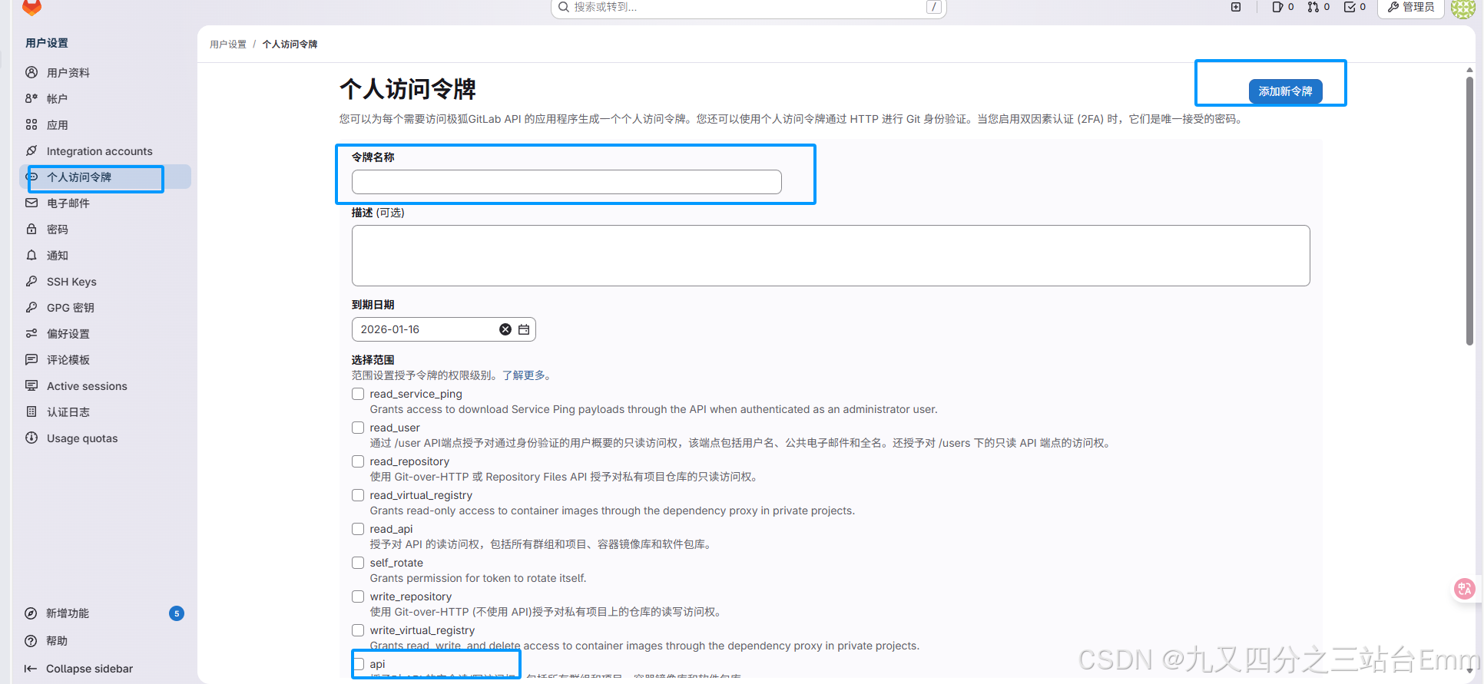Click the 电子邮件 envelope icon
Screen dimensions: 1484x684
tap(31, 203)
